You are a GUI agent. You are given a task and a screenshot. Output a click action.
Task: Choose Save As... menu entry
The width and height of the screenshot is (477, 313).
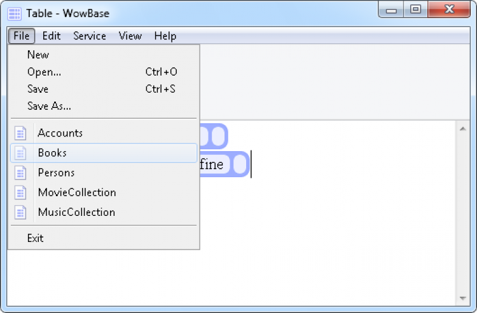tap(49, 106)
